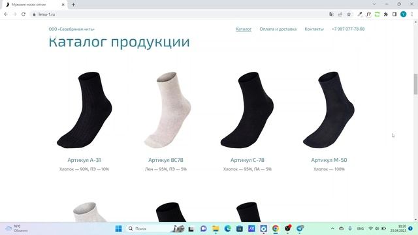Open Microsoft Store taskbar icon
Image resolution: width=418 pixels, height=235 pixels.
click(x=240, y=228)
